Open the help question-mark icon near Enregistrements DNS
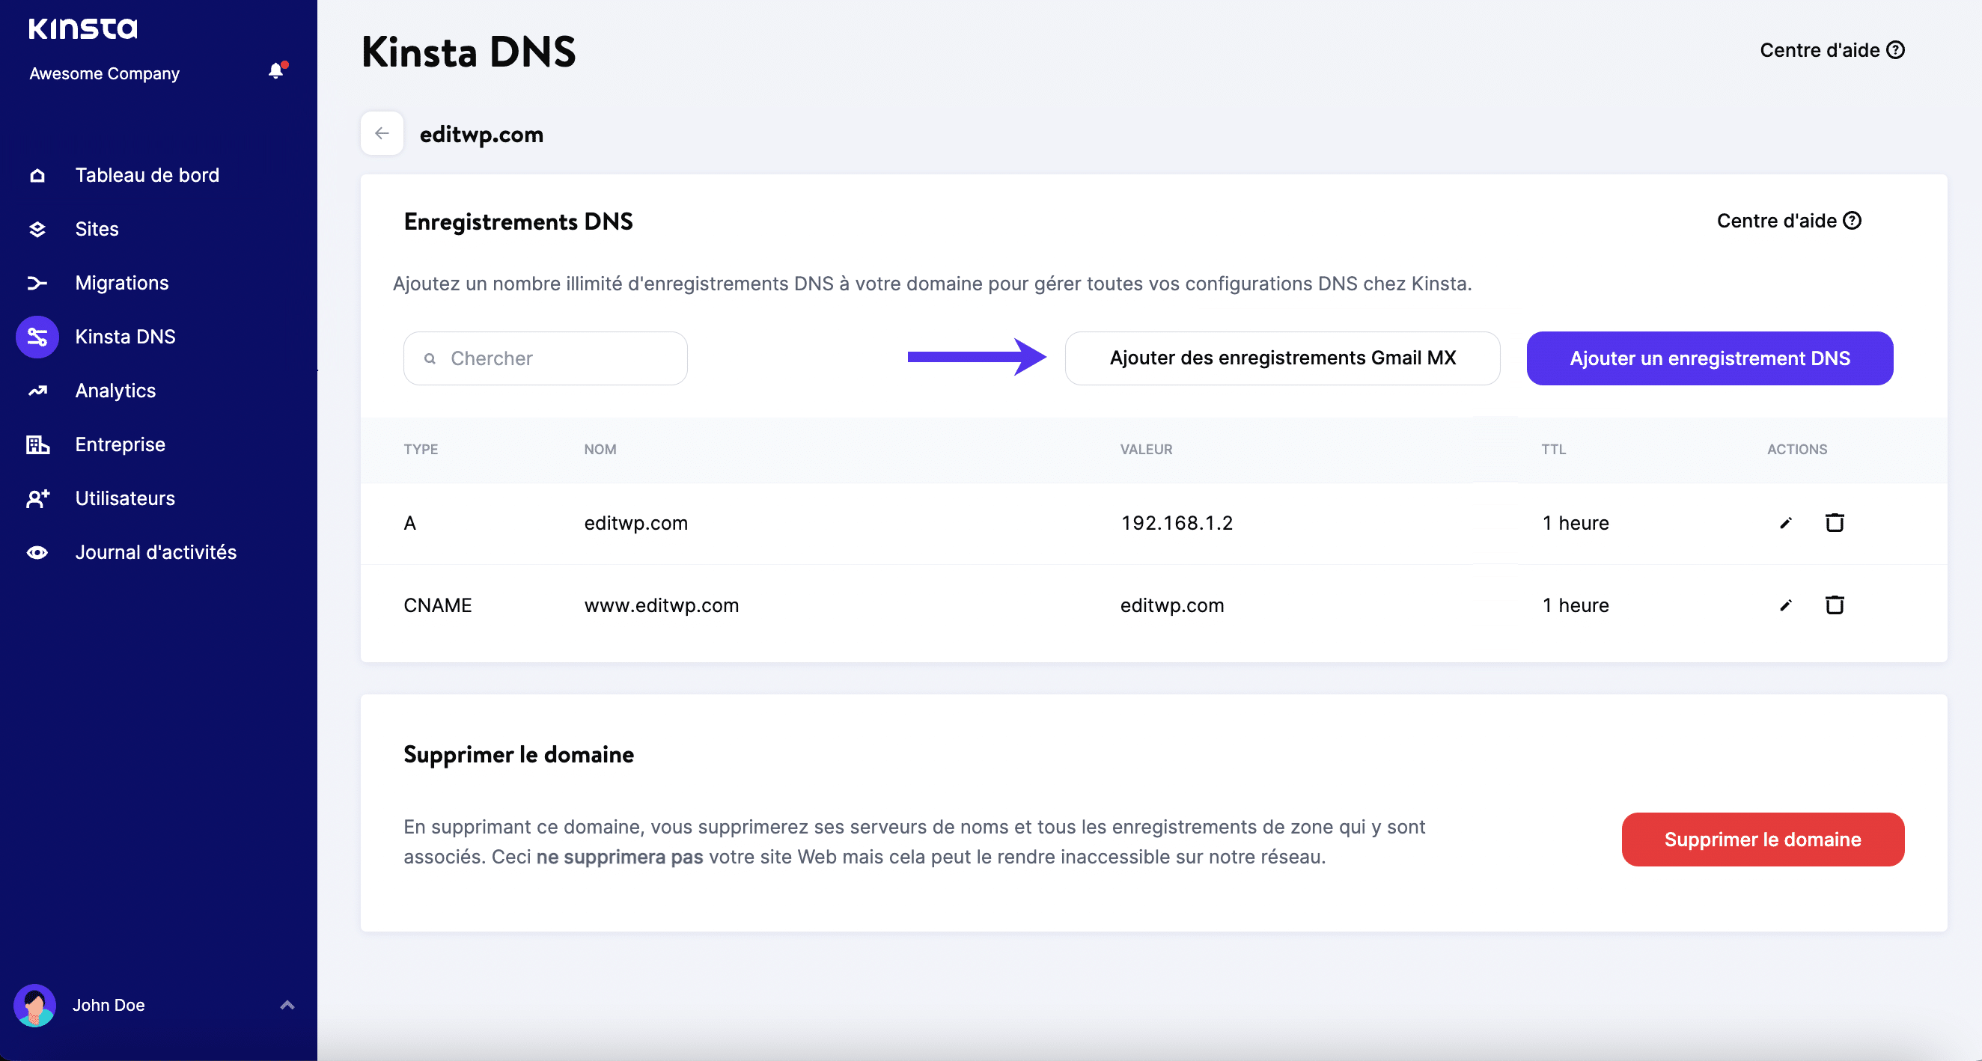Screen dimensions: 1982x1061 [1853, 221]
